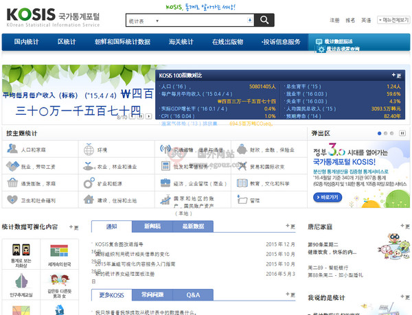
Task: Expand more notices with plus 更 link
Action: [x=290, y=226]
